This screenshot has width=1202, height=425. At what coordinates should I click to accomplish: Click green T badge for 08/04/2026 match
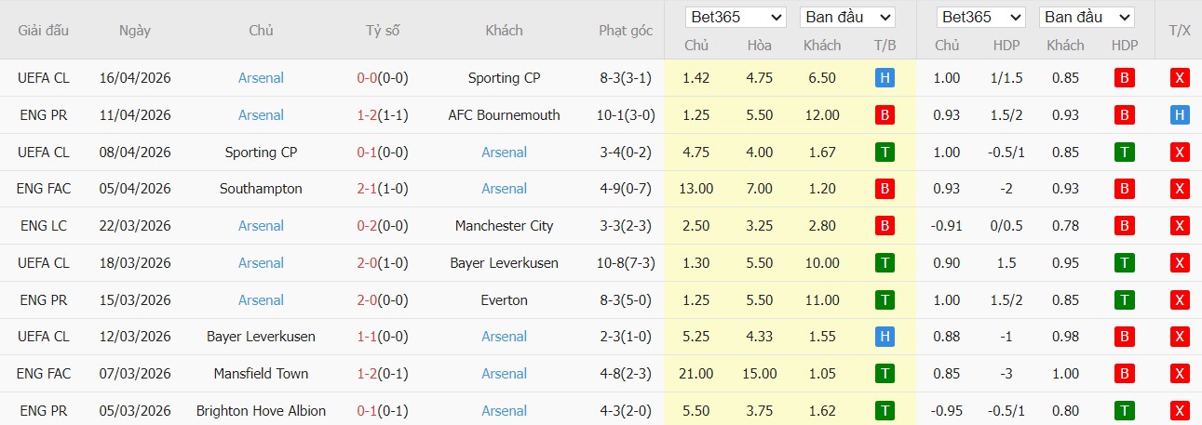coord(885,153)
